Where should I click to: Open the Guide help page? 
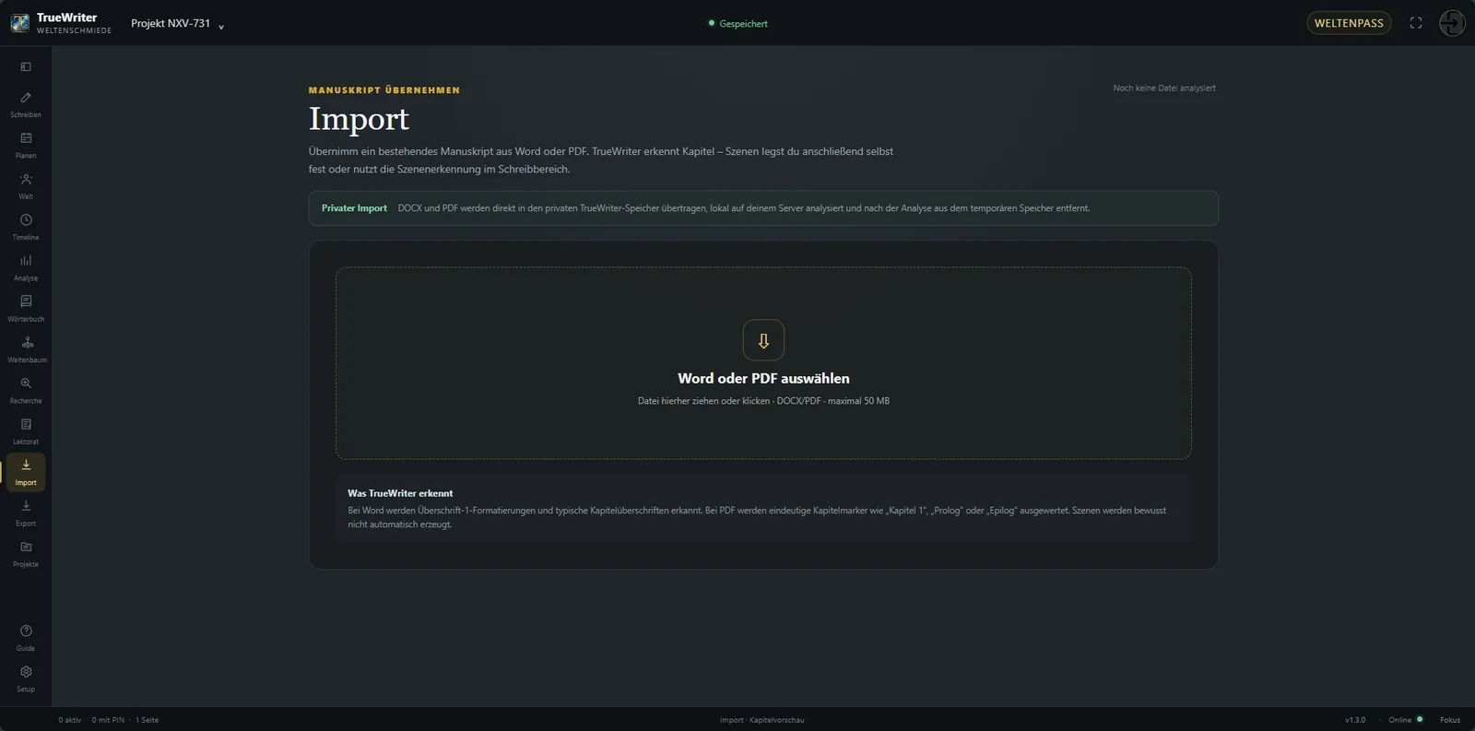pos(26,638)
